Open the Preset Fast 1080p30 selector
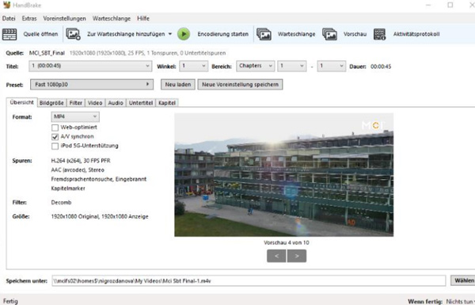The height and width of the screenshot is (305, 475). point(92,85)
